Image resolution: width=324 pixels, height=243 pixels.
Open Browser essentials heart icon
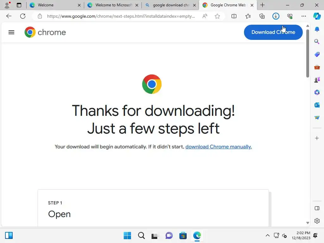tap(290, 16)
